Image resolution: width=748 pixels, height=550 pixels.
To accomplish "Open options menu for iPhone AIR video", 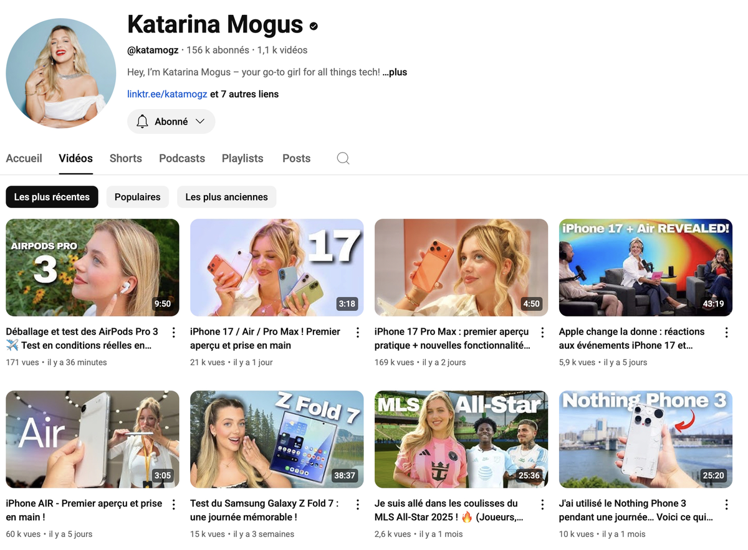I will click(174, 505).
